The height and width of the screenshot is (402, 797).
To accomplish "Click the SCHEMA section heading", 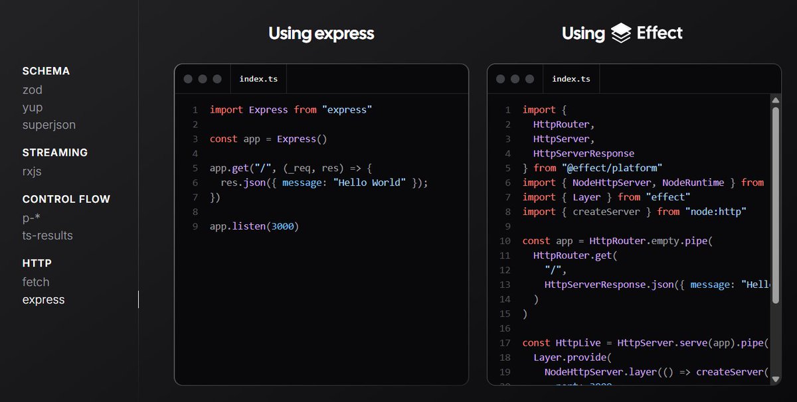I will tap(46, 71).
